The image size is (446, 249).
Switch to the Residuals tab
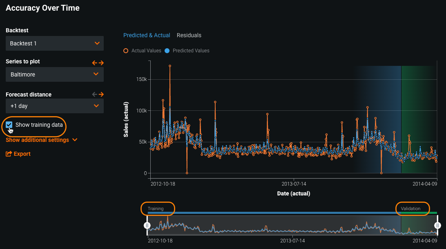click(189, 36)
